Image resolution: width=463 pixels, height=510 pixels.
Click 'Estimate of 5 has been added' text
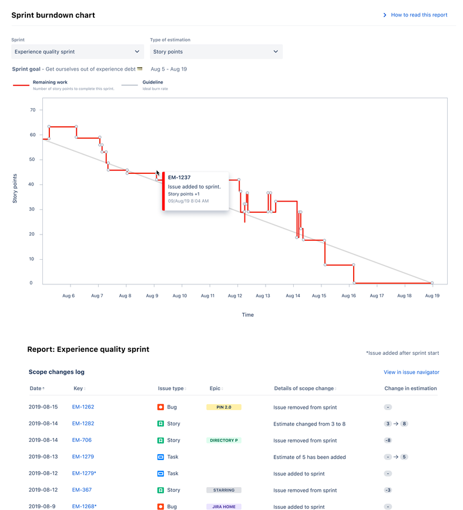(x=310, y=457)
